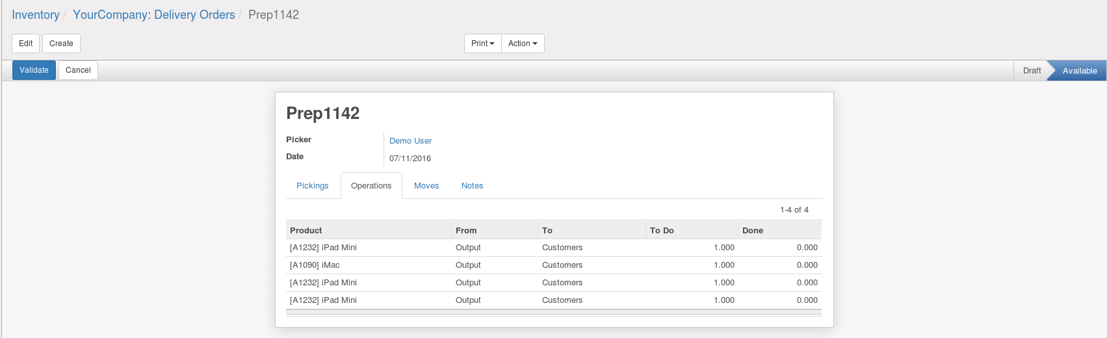This screenshot has width=1107, height=338.
Task: Select the Operations tab
Action: (x=371, y=186)
